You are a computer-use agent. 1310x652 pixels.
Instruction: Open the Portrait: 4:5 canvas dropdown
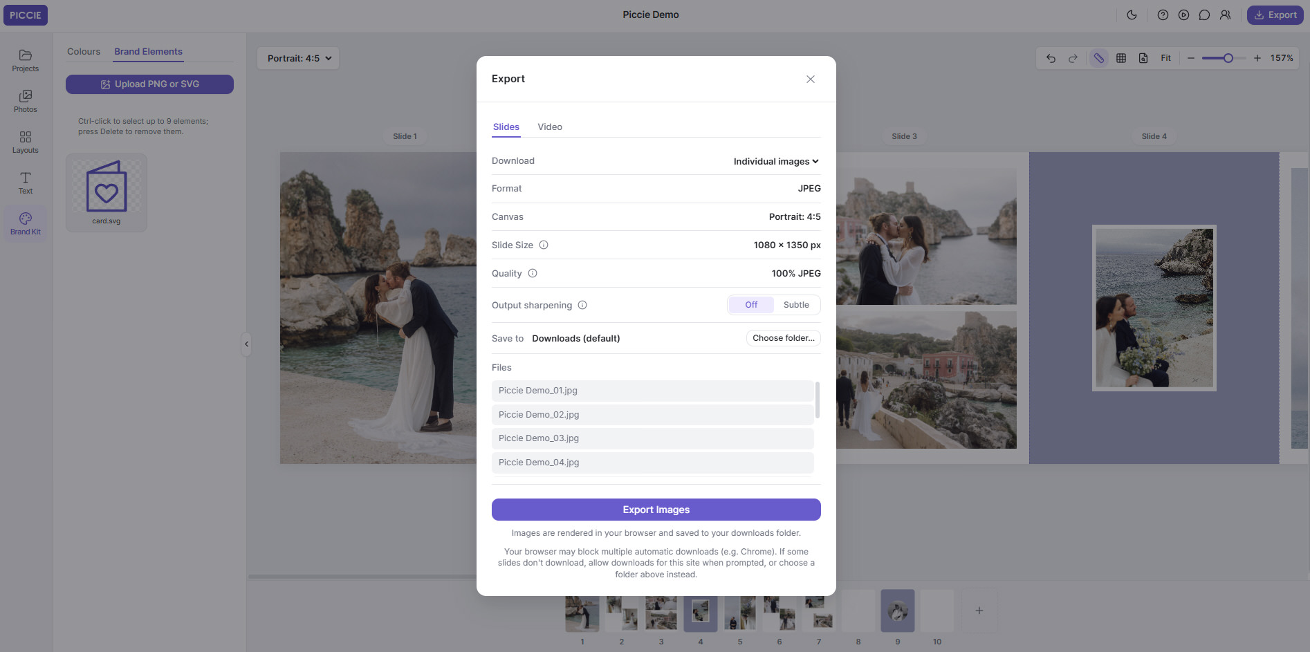299,58
